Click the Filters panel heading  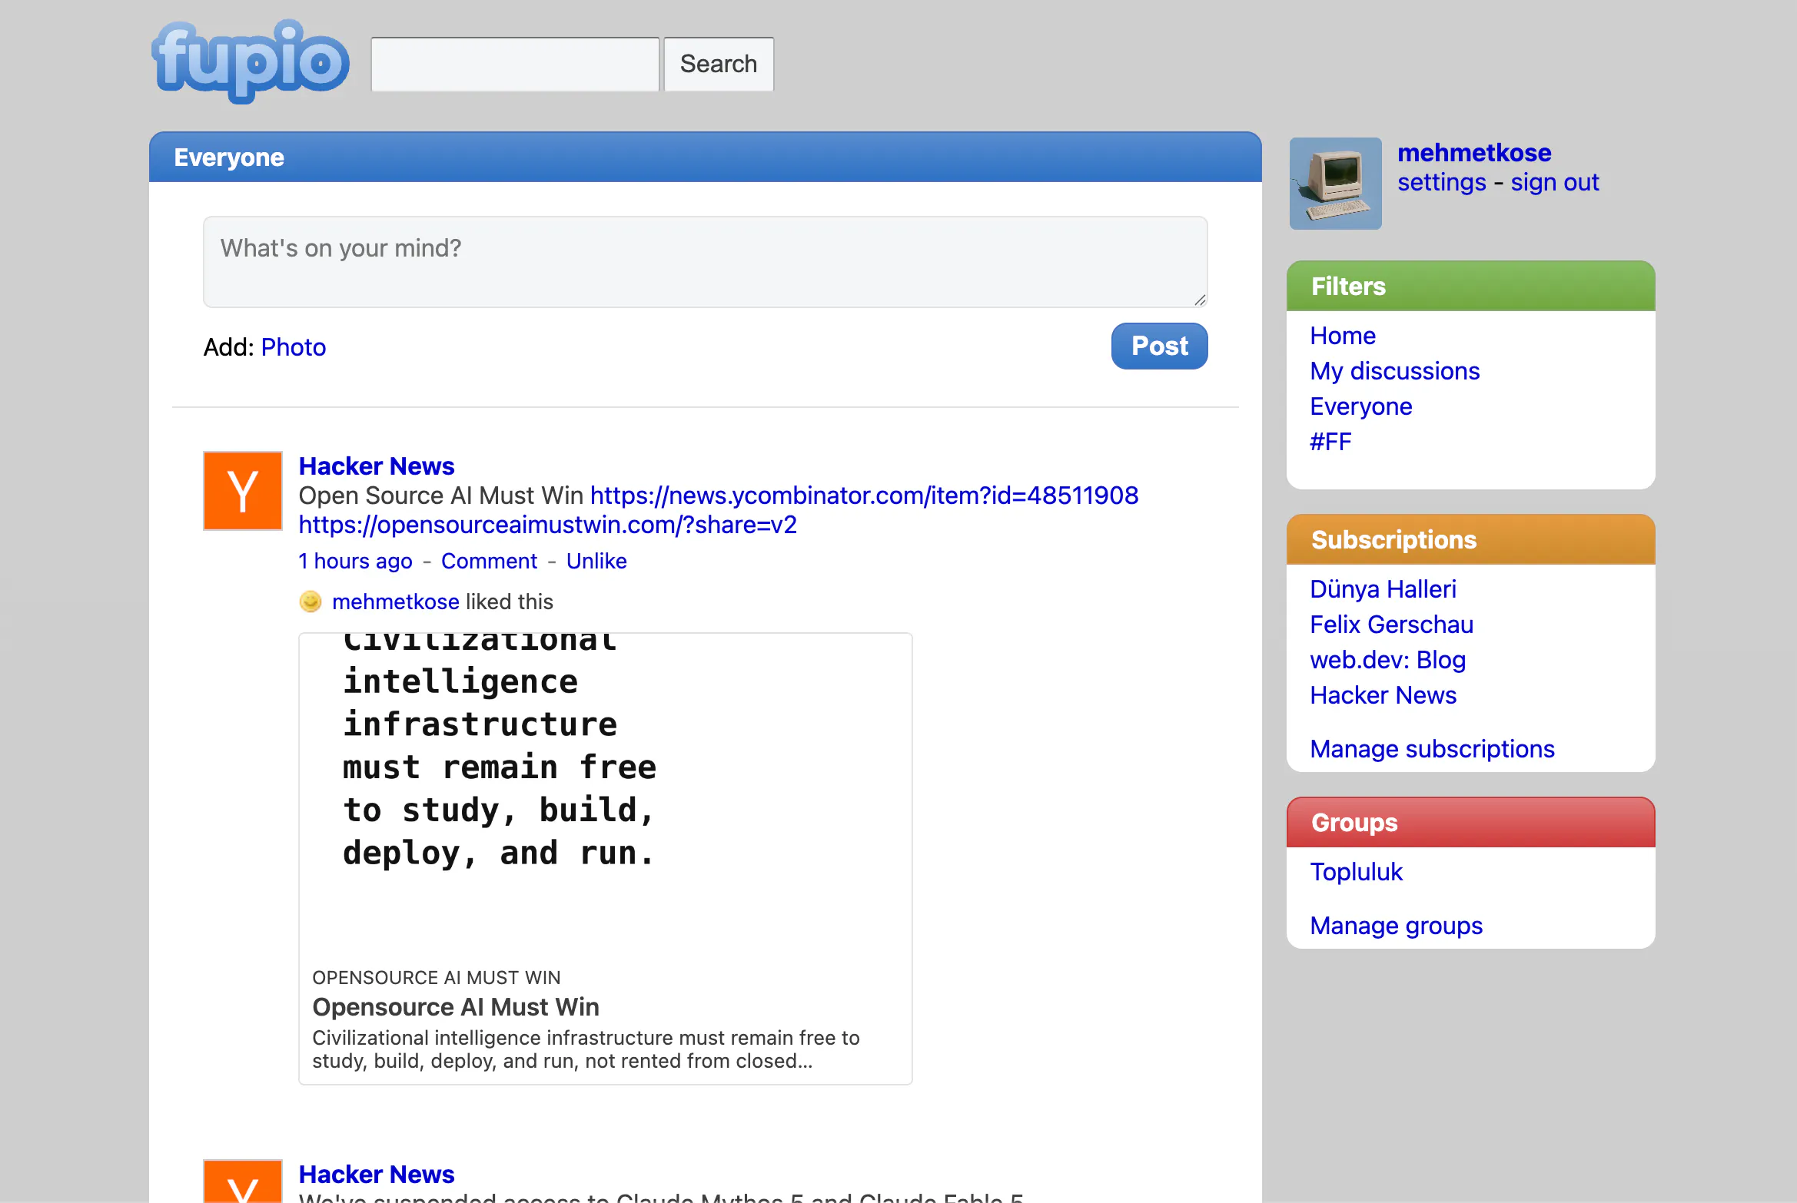click(1348, 287)
